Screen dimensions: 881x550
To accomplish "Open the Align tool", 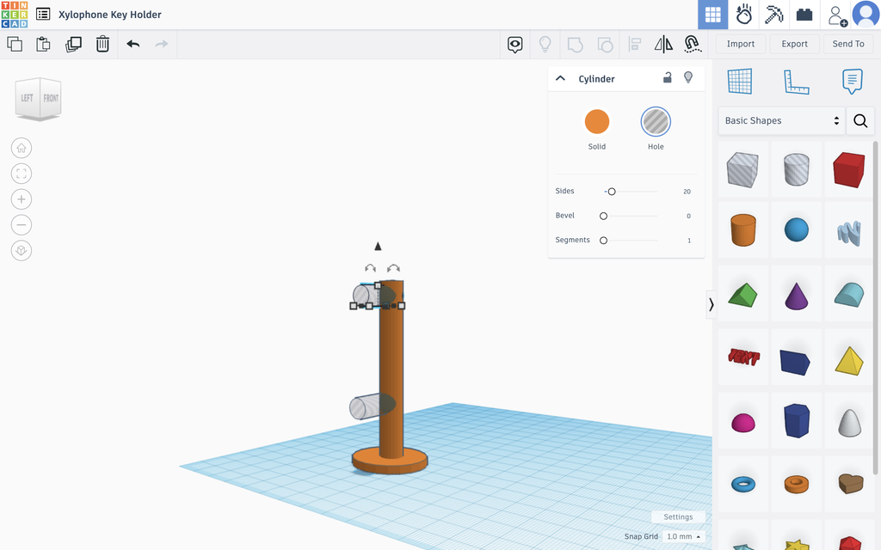I will click(635, 45).
